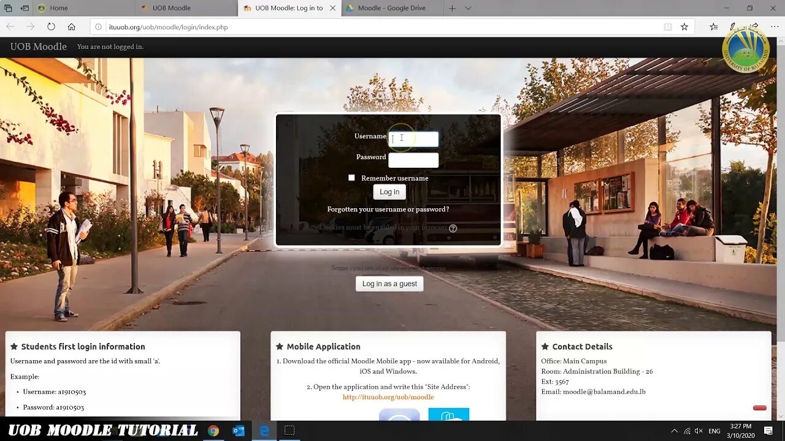This screenshot has height=441, width=785.
Task: Click the 'Contact Details' heading
Action: [582, 347]
